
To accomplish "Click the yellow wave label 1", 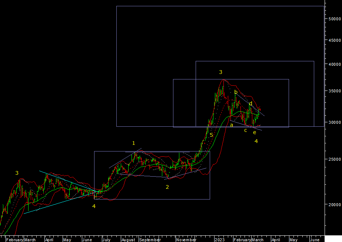I will [133, 143].
